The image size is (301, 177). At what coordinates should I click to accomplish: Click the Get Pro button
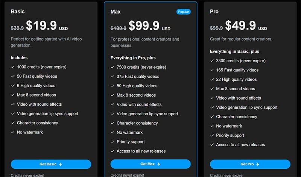(250, 164)
